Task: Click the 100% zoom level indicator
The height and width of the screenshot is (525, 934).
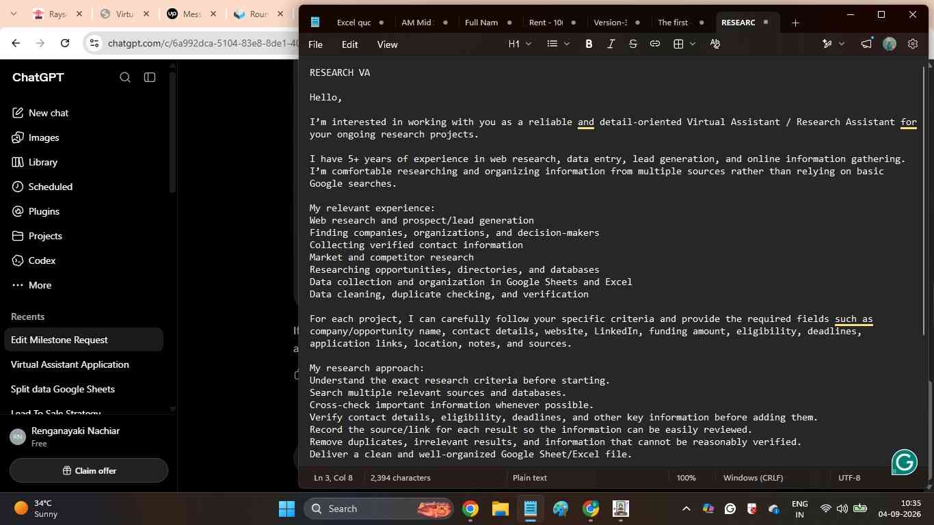Action: [686, 478]
